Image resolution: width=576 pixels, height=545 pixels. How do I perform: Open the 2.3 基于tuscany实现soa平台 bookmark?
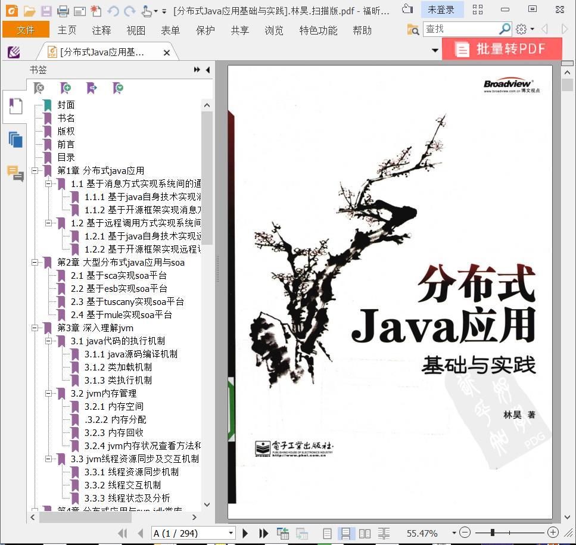pos(127,301)
